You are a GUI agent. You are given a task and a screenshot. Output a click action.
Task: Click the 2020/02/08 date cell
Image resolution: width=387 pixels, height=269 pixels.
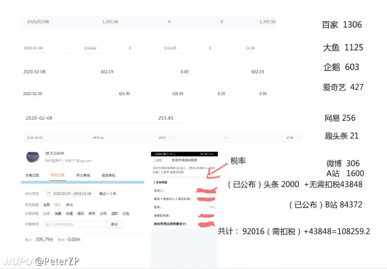(x=38, y=22)
